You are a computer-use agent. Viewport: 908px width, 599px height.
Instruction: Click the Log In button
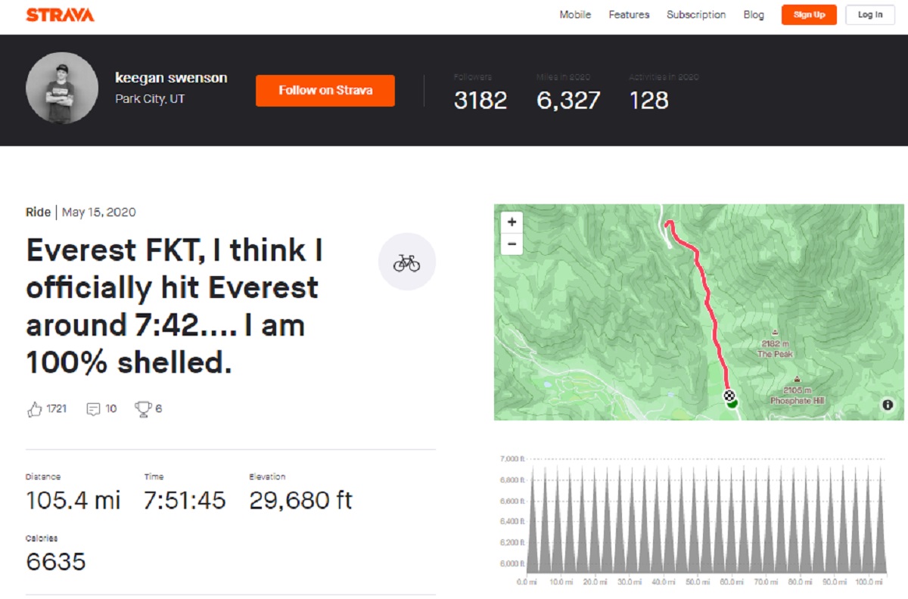pyautogui.click(x=870, y=15)
